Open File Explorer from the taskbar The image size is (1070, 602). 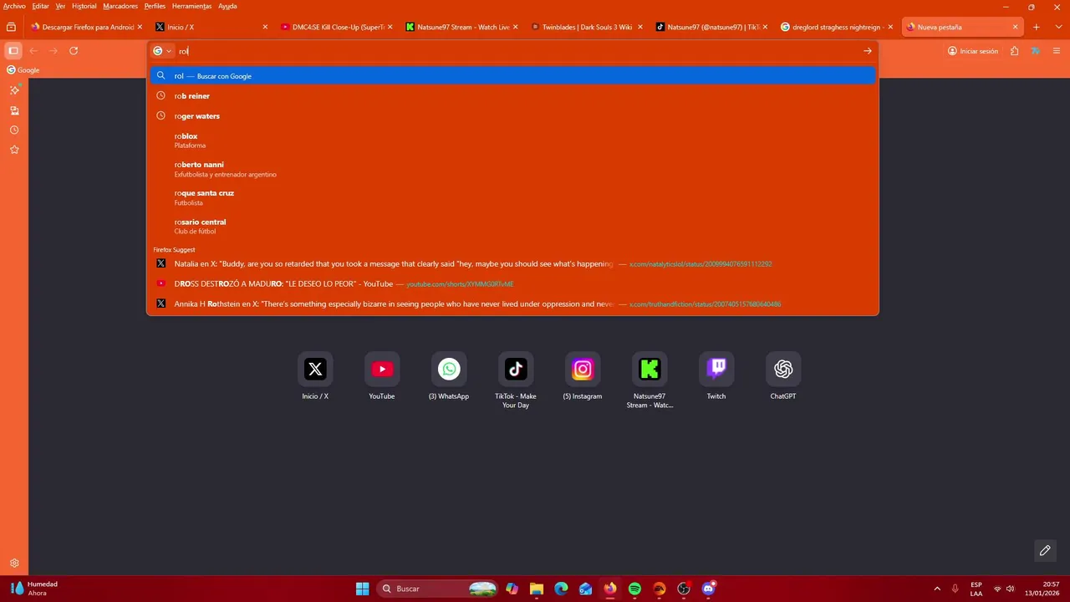(537, 589)
